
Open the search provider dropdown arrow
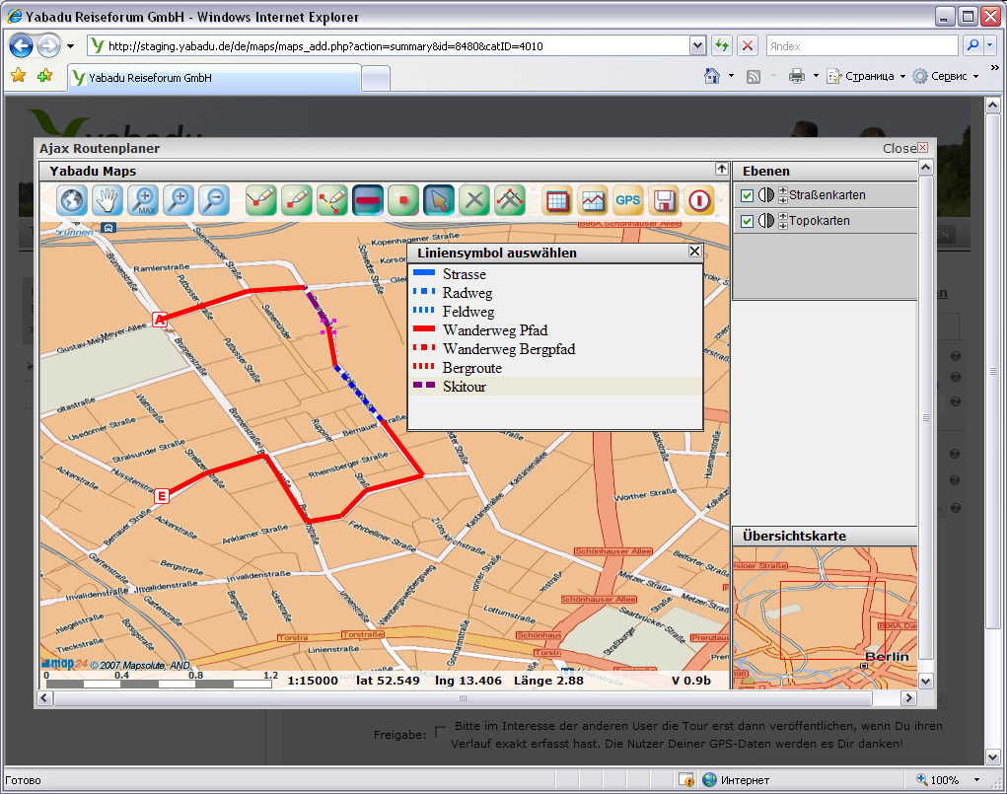pyautogui.click(x=989, y=45)
